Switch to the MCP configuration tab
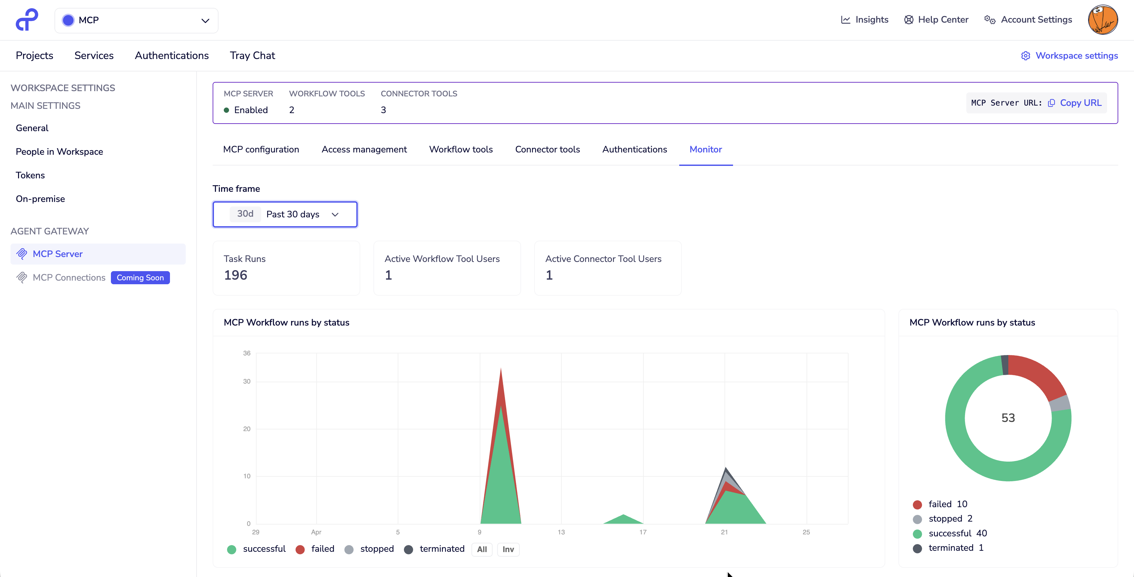 261,149
